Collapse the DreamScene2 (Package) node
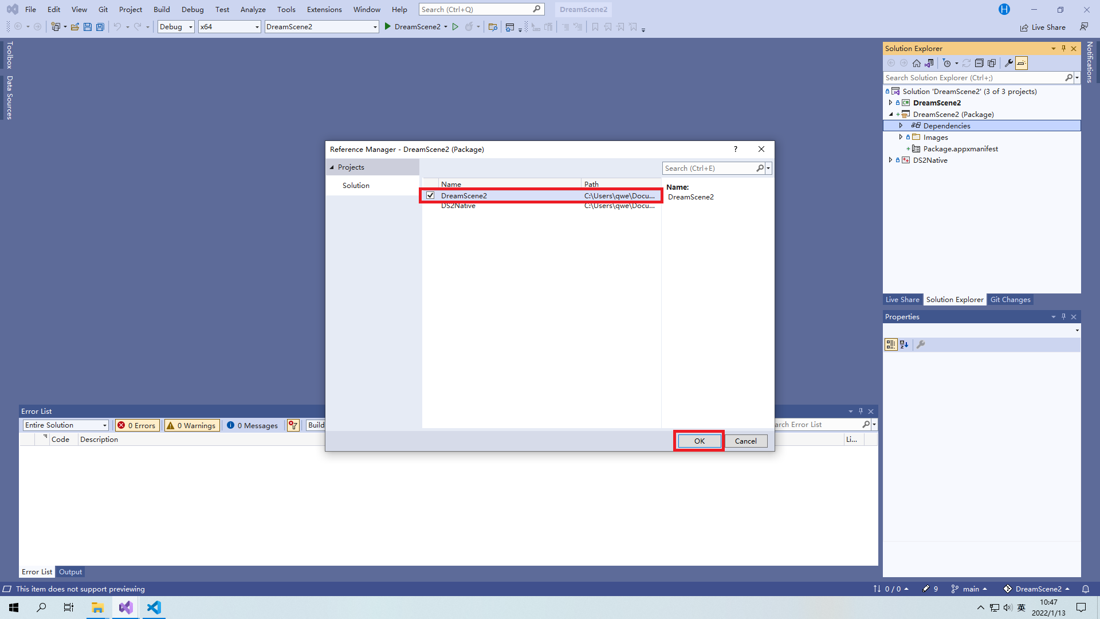The height and width of the screenshot is (619, 1100). pyautogui.click(x=891, y=114)
